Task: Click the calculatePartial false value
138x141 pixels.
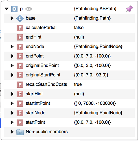Action: click(x=79, y=28)
